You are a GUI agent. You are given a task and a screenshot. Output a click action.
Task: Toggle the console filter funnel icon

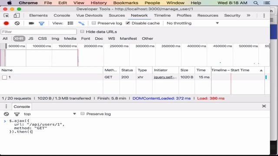(x=17, y=114)
